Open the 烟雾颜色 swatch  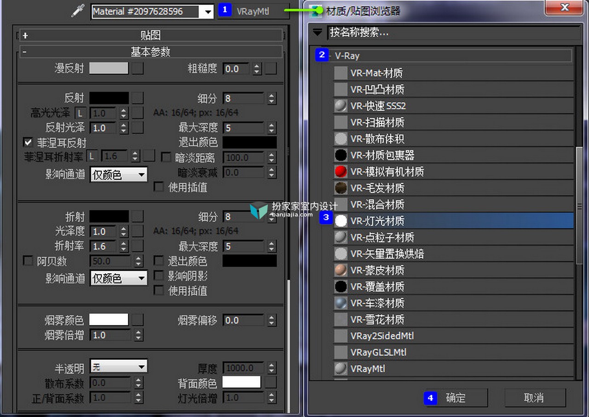[x=109, y=320]
